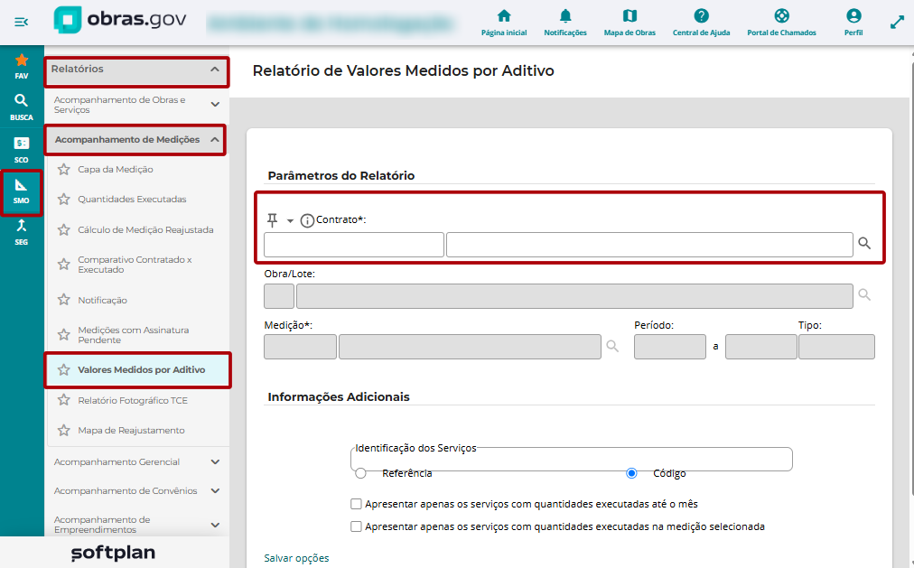
Task: Collapse the sidebar with the hamburger icon
Action: coord(21,23)
